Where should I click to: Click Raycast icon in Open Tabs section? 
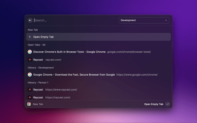point(30,60)
